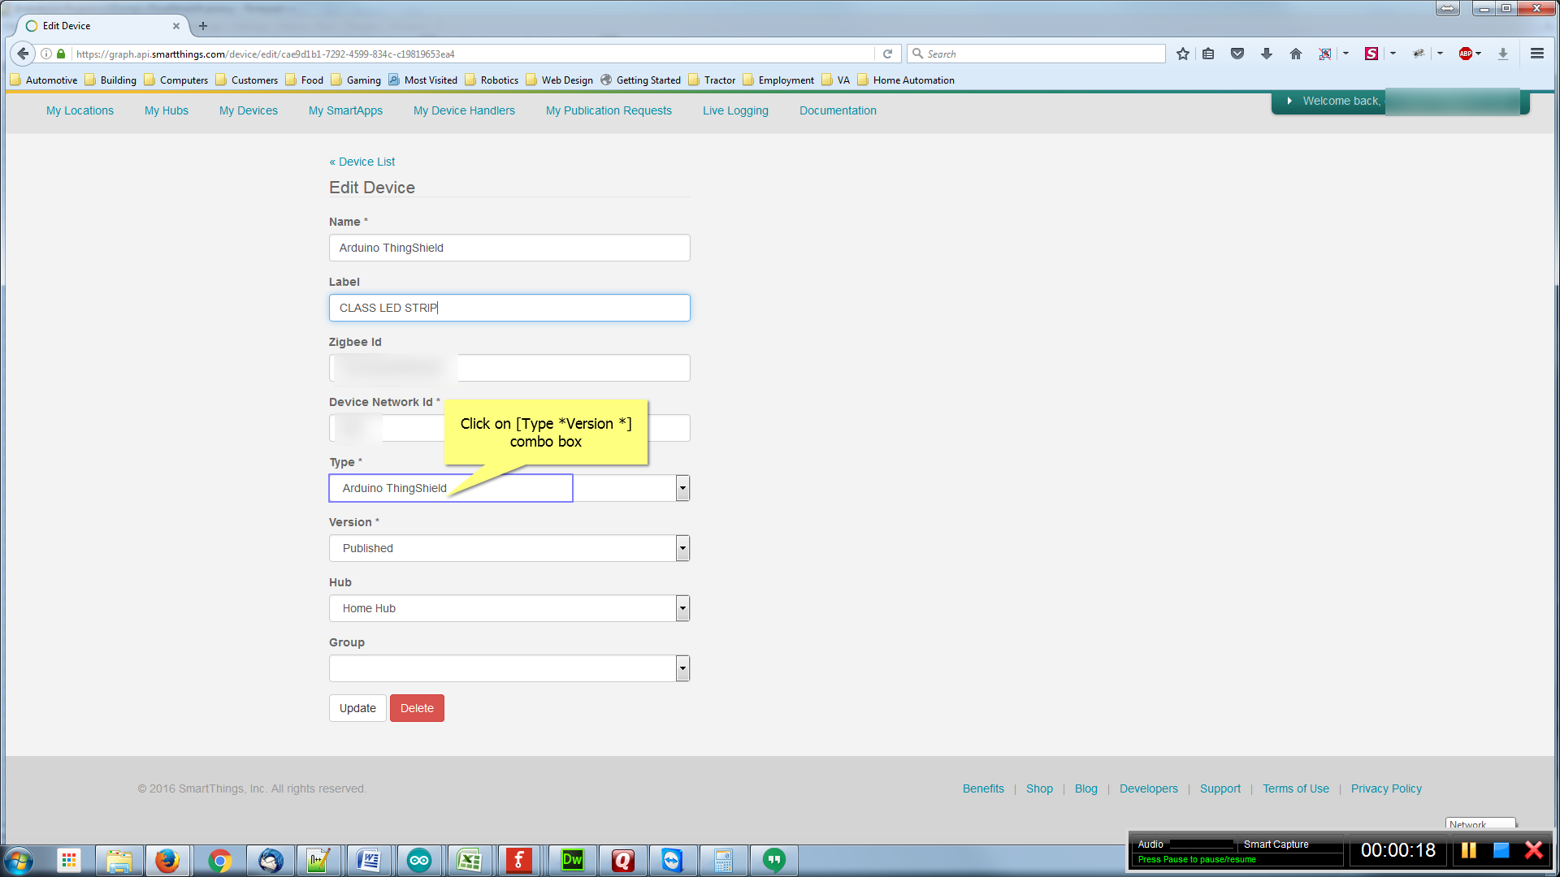
Task: Open the Downloads arrow icon
Action: [1266, 54]
